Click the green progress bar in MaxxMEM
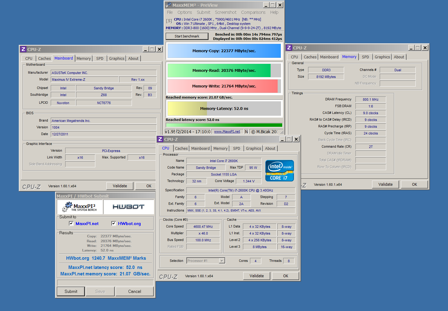Image resolution: width=448 pixels, height=311 pixels. [224, 125]
